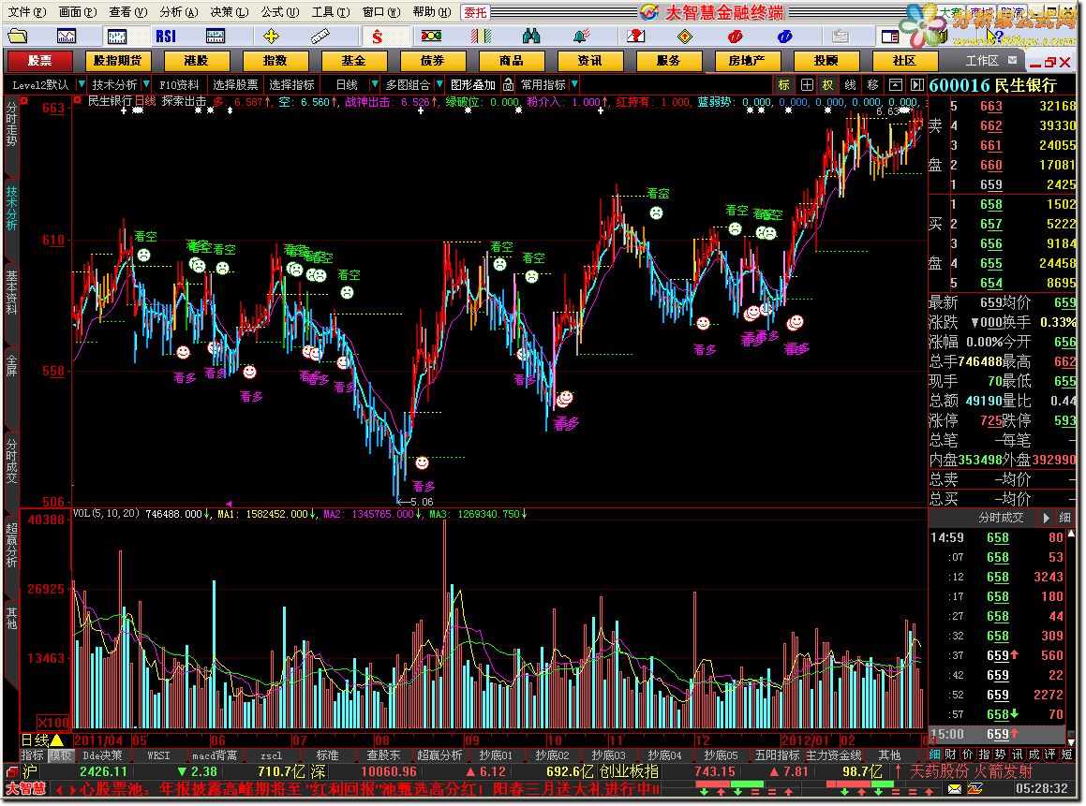Open the red dollar sign toolbar icon
The width and height of the screenshot is (1086, 806).
[378, 36]
